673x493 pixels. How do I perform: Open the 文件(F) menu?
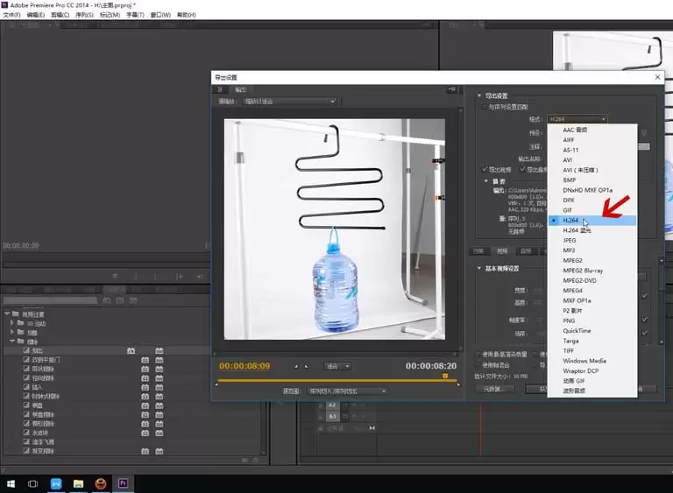(11, 15)
